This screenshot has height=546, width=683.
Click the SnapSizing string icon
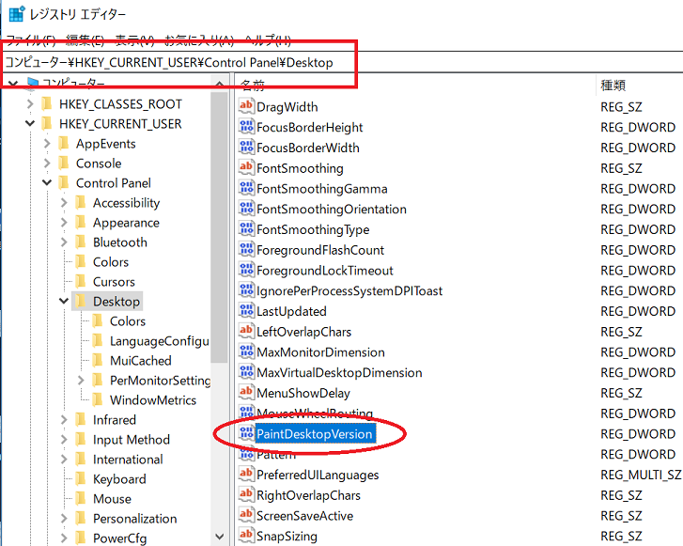click(246, 536)
